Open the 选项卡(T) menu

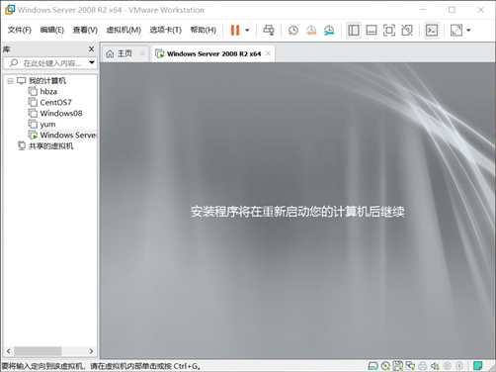166,30
